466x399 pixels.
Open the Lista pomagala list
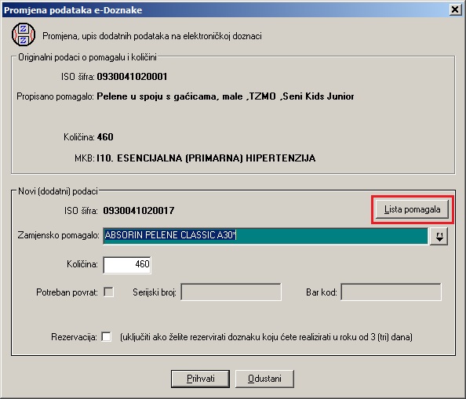(412, 209)
